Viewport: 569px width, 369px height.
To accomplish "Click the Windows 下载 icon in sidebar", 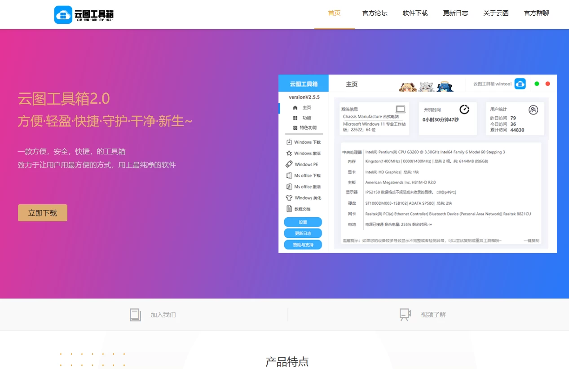I will 289,142.
